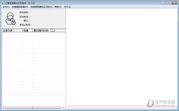
Task: Open the 关于(Z) menu
Action: (67, 7)
